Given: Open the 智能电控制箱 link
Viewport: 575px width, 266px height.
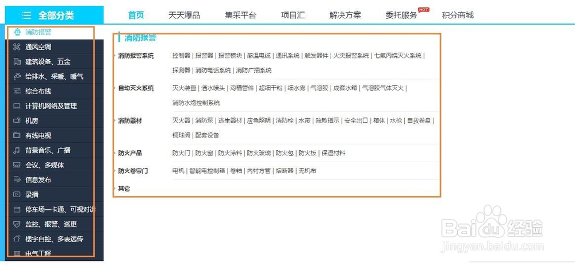Looking at the screenshot, I should point(207,171).
